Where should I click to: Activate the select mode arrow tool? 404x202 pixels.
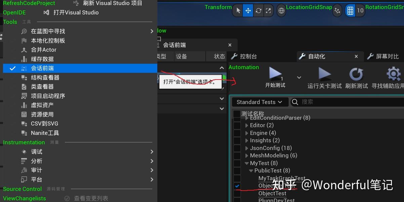click(x=238, y=11)
